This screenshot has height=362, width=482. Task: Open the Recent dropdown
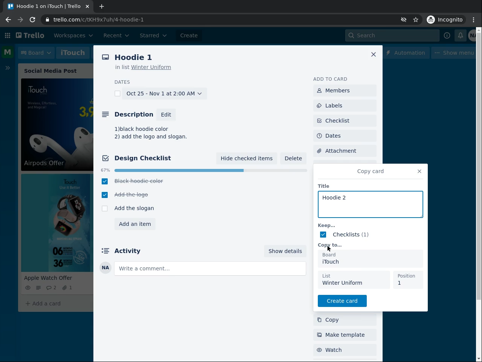click(x=116, y=35)
